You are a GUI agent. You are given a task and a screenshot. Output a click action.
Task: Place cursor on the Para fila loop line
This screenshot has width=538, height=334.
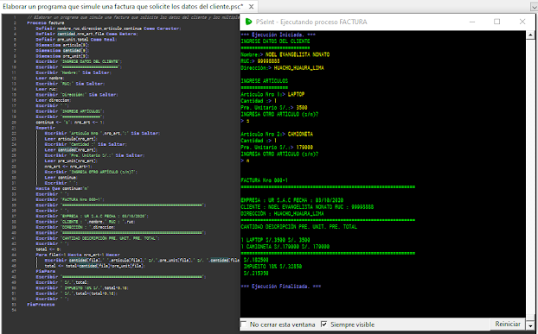[x=78, y=255]
